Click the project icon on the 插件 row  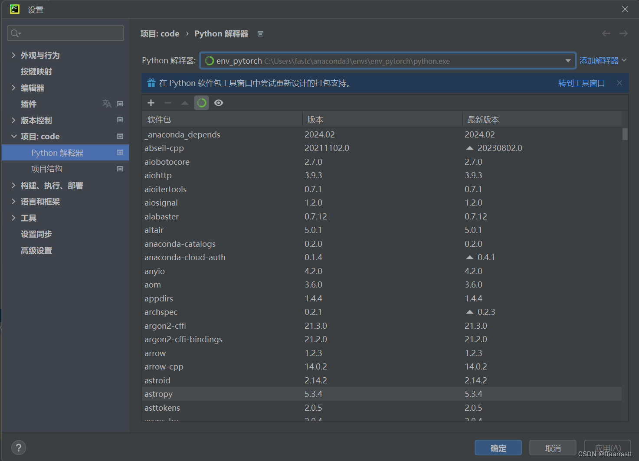point(120,104)
